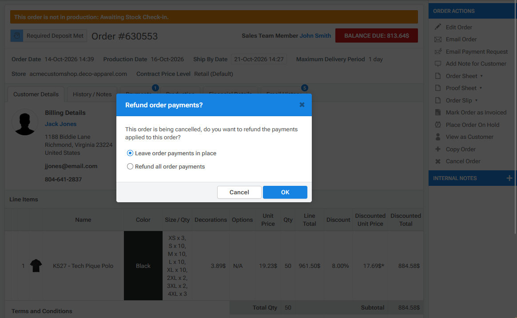Image resolution: width=517 pixels, height=318 pixels.
Task: Click the Terms and Conditions heading
Action: point(42,311)
